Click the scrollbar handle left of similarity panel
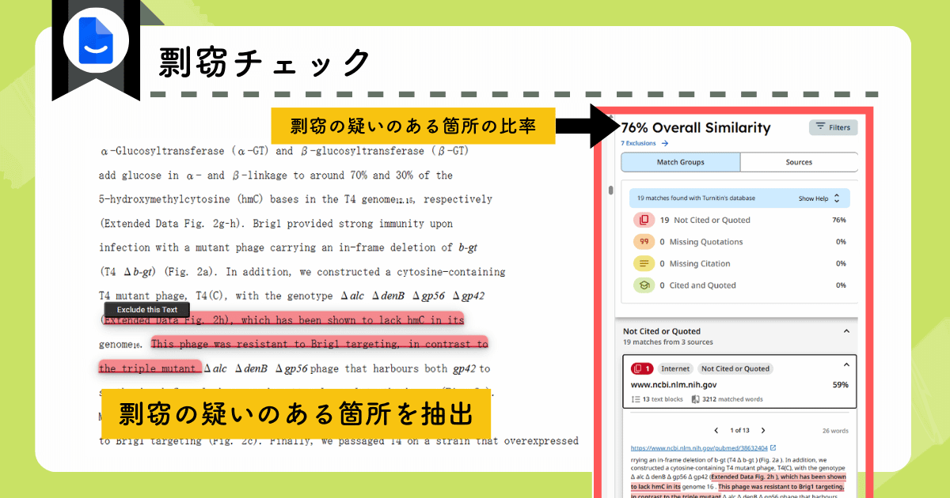 click(x=610, y=191)
